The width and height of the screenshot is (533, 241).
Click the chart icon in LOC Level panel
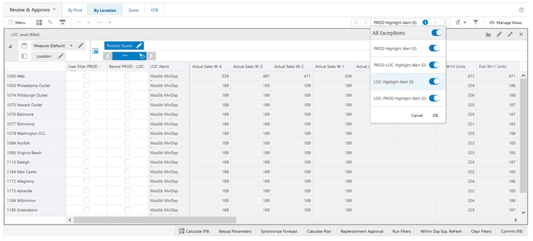[488, 35]
